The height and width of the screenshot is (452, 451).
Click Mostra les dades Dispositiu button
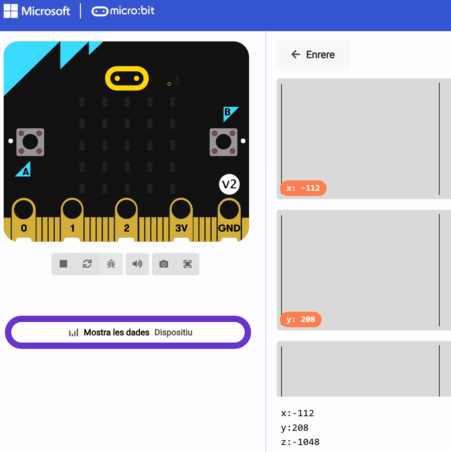click(128, 332)
